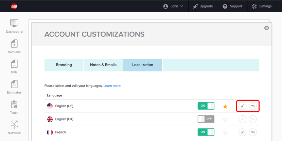Click the Support question mark icon
This screenshot has height=141, width=282.
click(225, 6)
